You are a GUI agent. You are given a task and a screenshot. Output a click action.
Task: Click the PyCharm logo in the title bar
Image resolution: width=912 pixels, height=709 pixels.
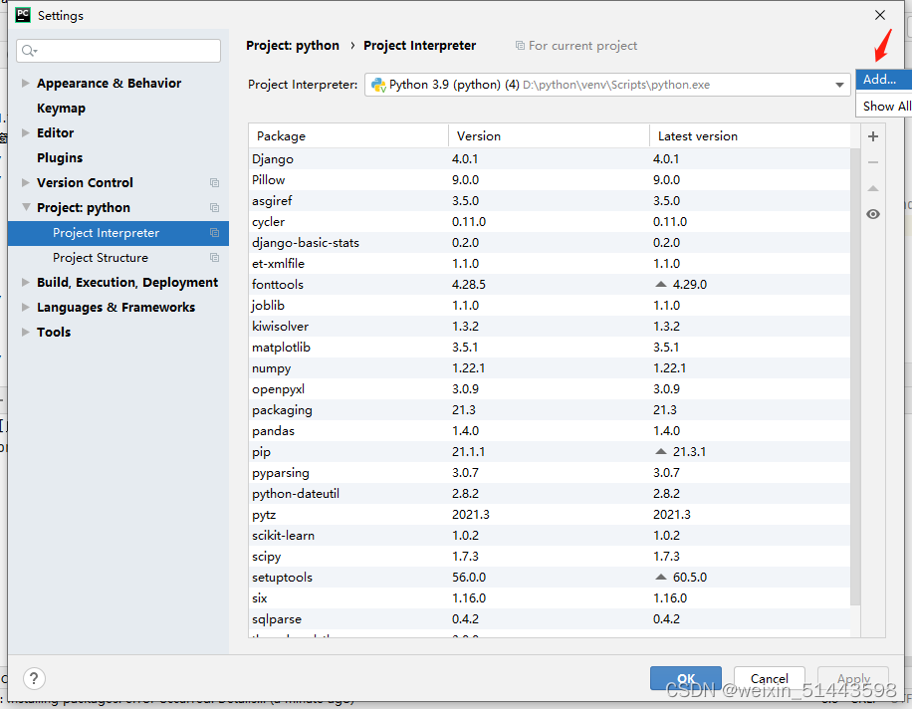click(23, 15)
